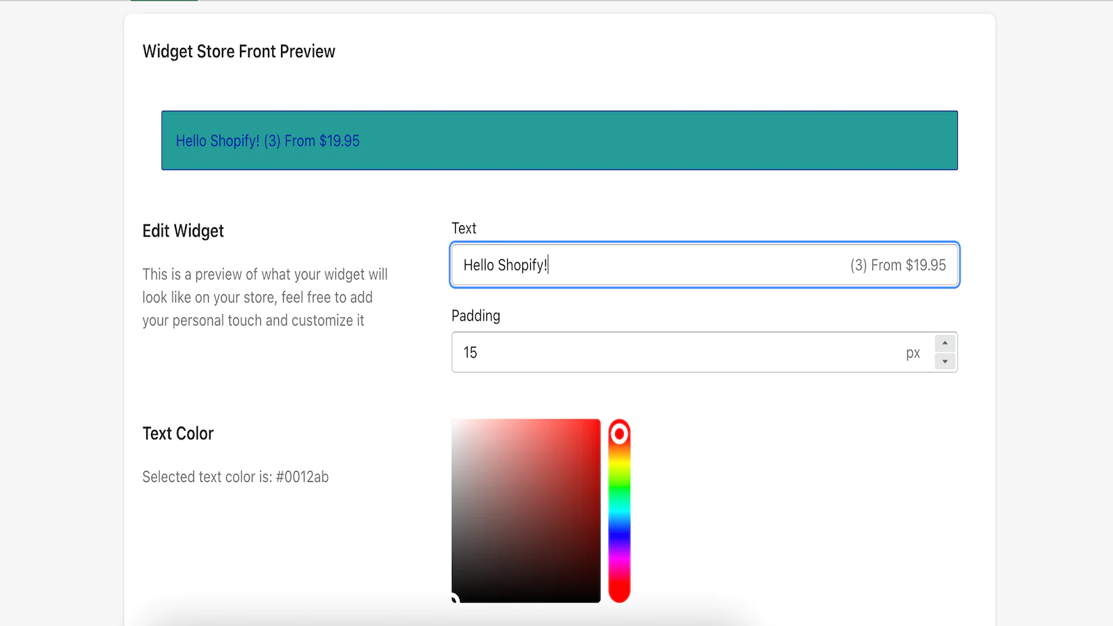This screenshot has height=626, width=1113.
Task: Click the 'Text' field label
Action: (464, 228)
